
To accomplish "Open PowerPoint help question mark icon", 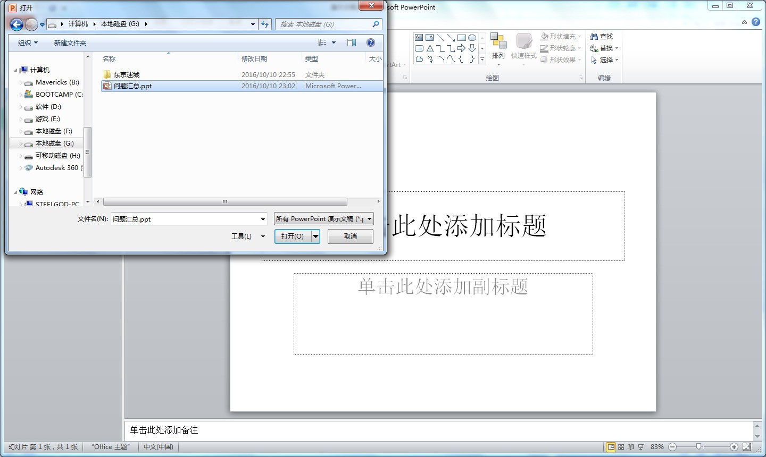I will pyautogui.click(x=756, y=22).
